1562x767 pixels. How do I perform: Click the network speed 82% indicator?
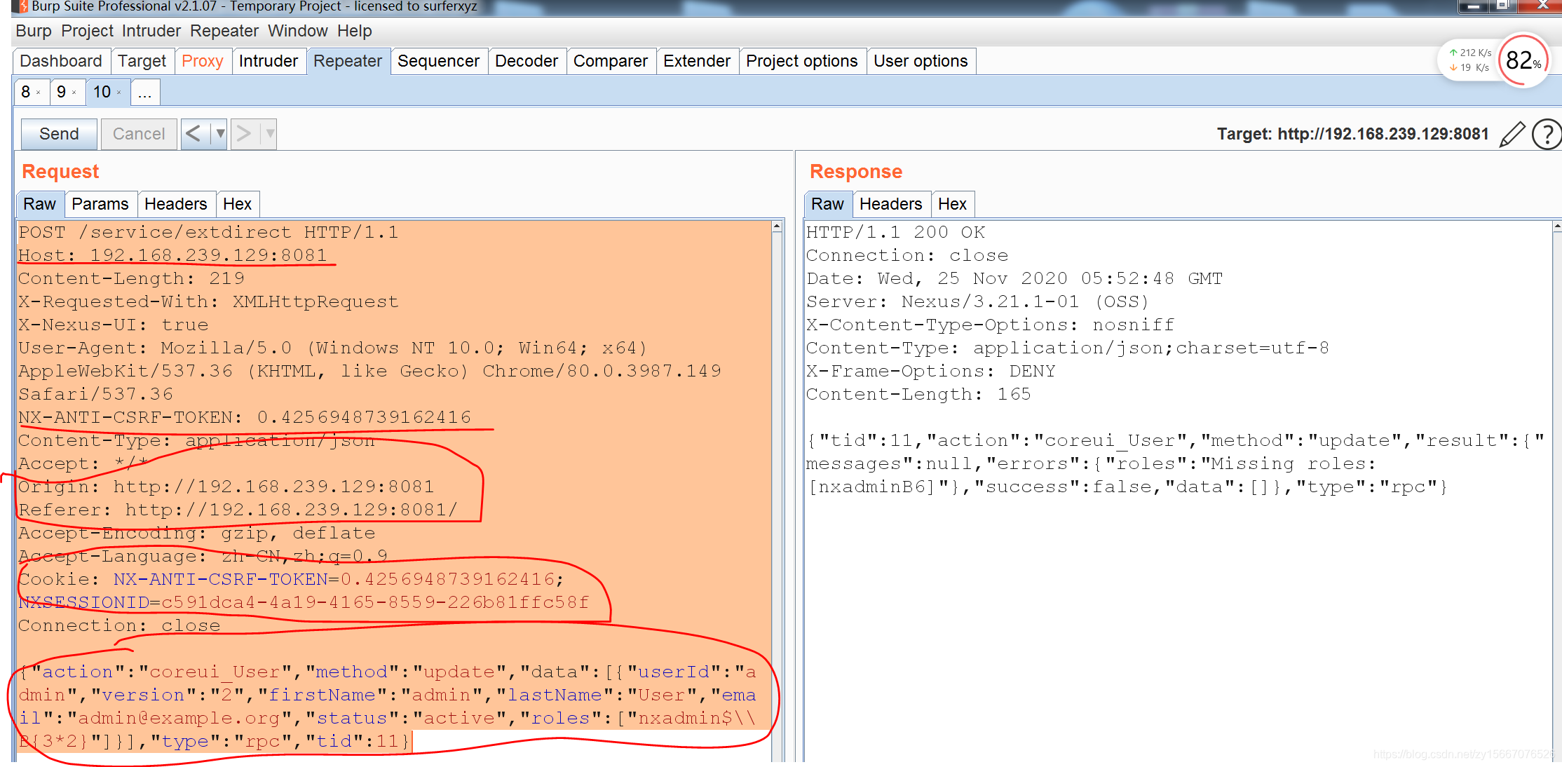(x=1523, y=60)
